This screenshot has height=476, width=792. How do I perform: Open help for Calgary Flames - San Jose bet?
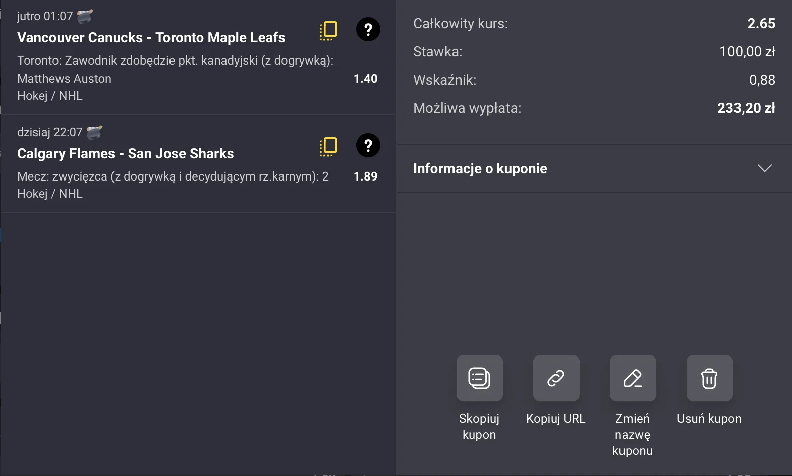coord(368,146)
